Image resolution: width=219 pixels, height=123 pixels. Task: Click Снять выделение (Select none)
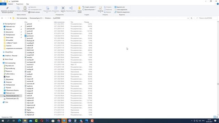[x=121, y=10]
